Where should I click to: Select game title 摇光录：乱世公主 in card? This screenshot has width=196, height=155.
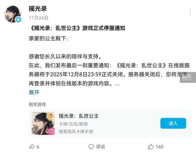pos(79,116)
